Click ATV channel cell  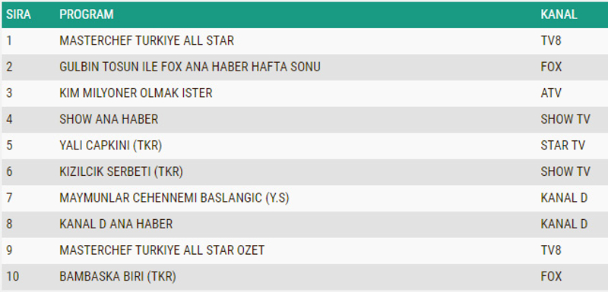tap(551, 93)
